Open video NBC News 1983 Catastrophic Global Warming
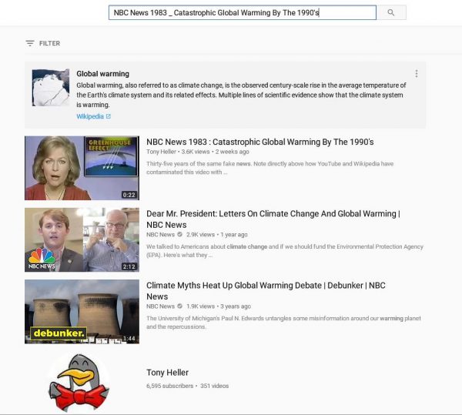462x415 pixels. 260,142
